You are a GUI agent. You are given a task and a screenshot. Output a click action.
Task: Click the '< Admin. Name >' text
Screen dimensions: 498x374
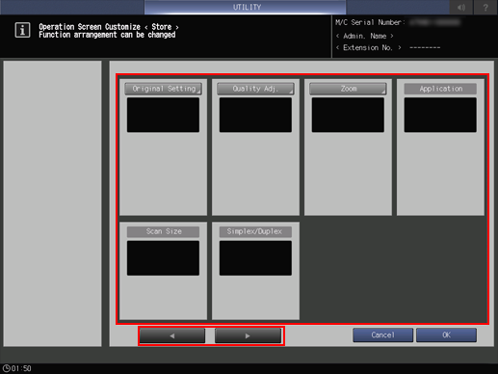365,36
